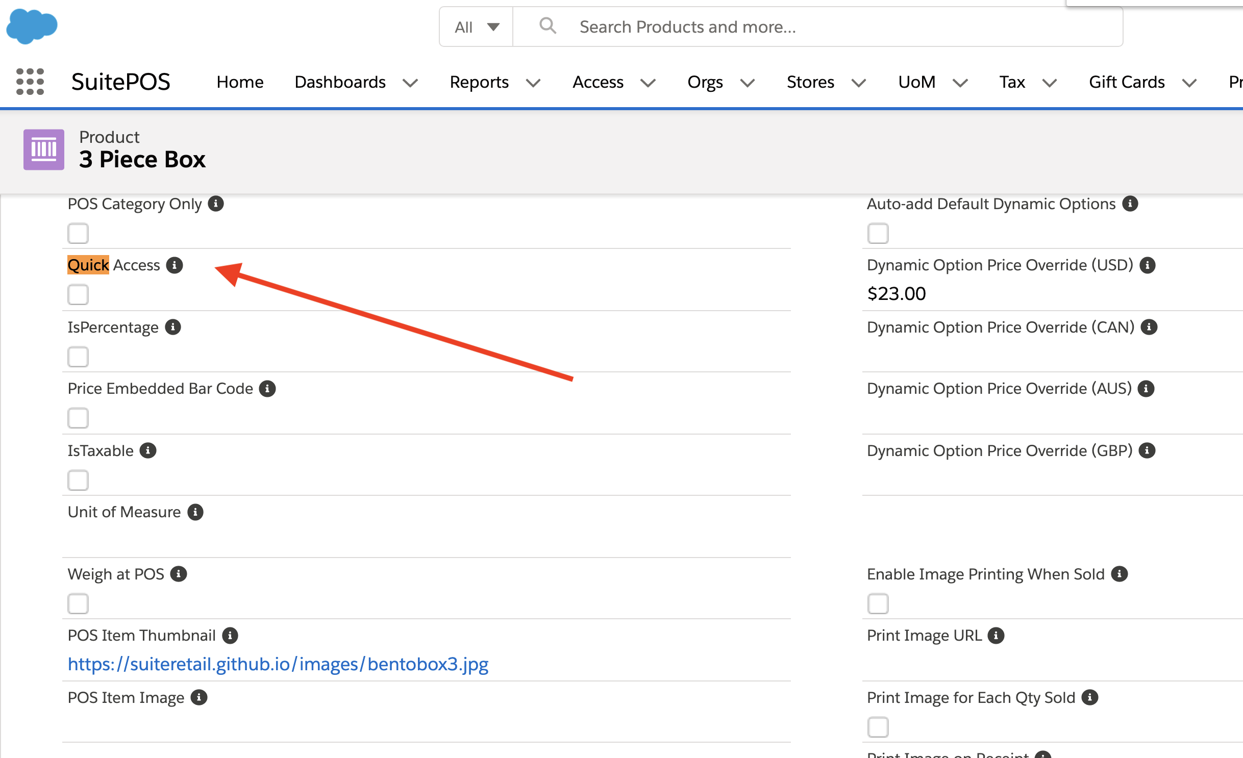This screenshot has height=758, width=1243.
Task: Click info icon beside POS Category Only
Action: (x=216, y=204)
